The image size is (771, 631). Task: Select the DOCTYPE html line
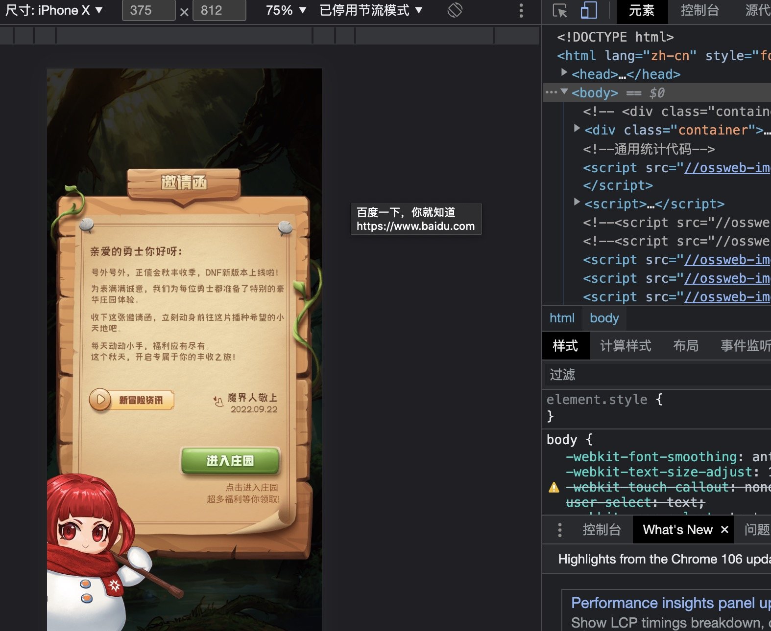tap(615, 37)
